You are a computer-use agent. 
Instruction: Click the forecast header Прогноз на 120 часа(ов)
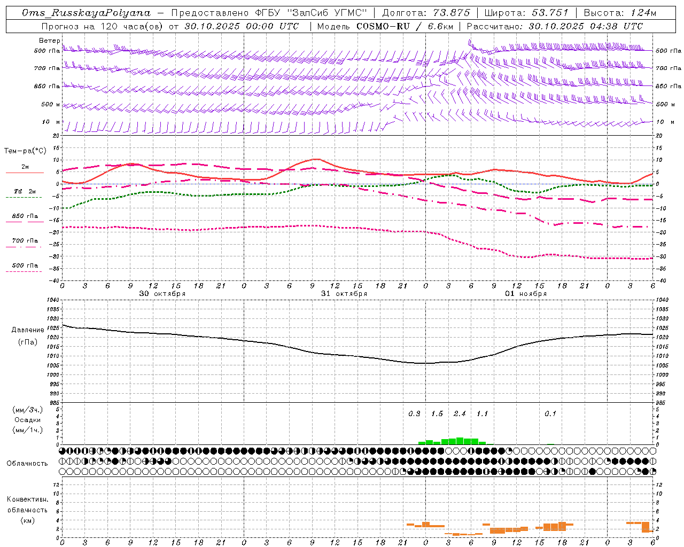pos(103,26)
